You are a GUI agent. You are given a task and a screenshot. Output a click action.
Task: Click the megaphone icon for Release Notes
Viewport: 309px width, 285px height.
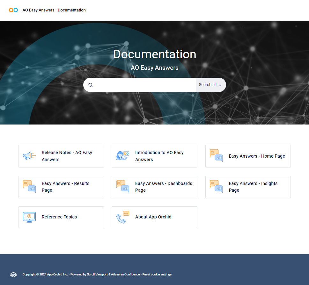pyautogui.click(x=29, y=156)
